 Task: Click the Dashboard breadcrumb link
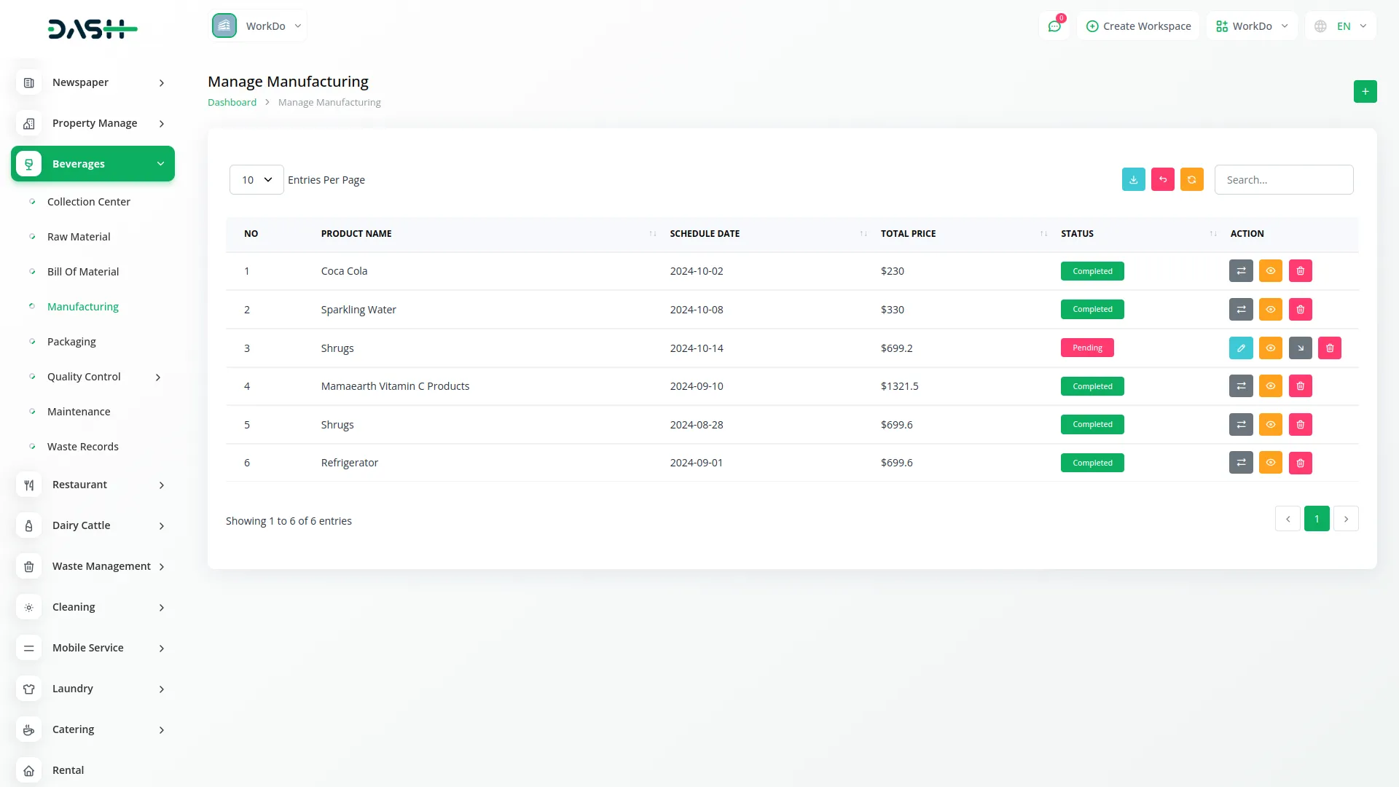(x=232, y=103)
